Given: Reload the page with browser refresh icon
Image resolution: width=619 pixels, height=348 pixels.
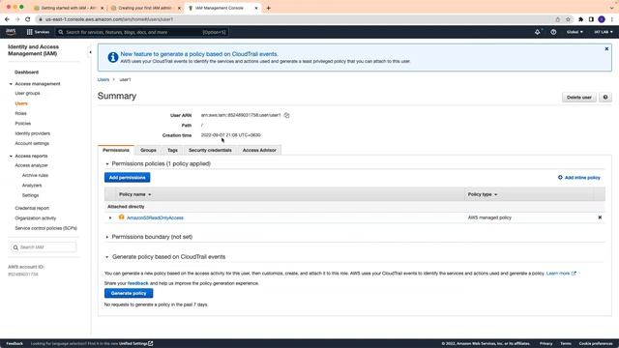Looking at the screenshot, I should 28,19.
